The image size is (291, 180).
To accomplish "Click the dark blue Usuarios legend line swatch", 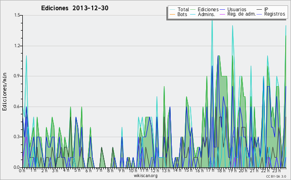I will (222, 10).
